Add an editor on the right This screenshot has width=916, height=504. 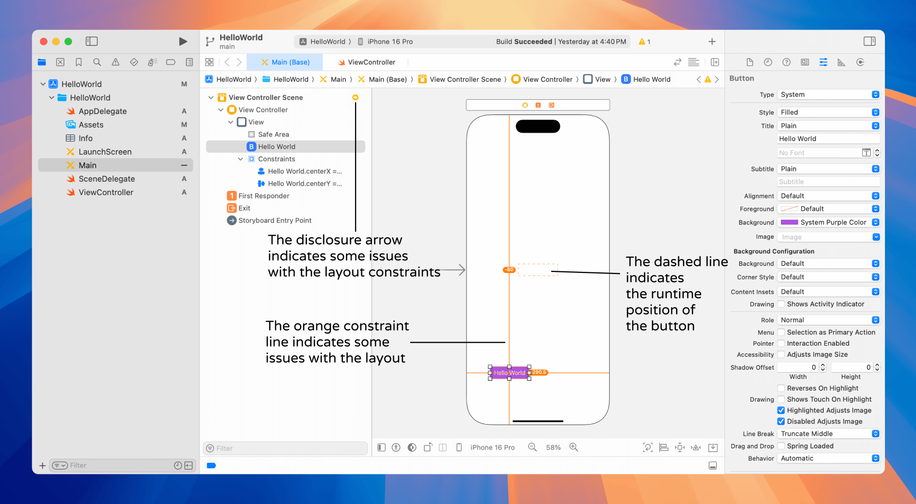(715, 62)
